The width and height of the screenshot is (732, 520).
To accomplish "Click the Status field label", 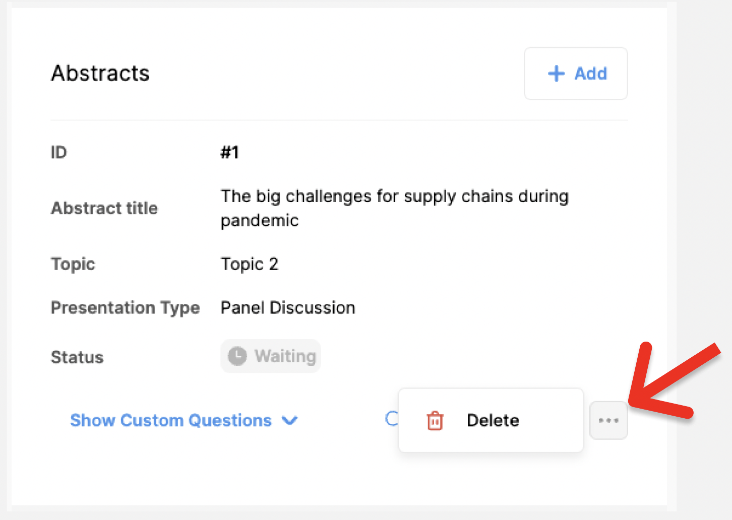I will [77, 357].
